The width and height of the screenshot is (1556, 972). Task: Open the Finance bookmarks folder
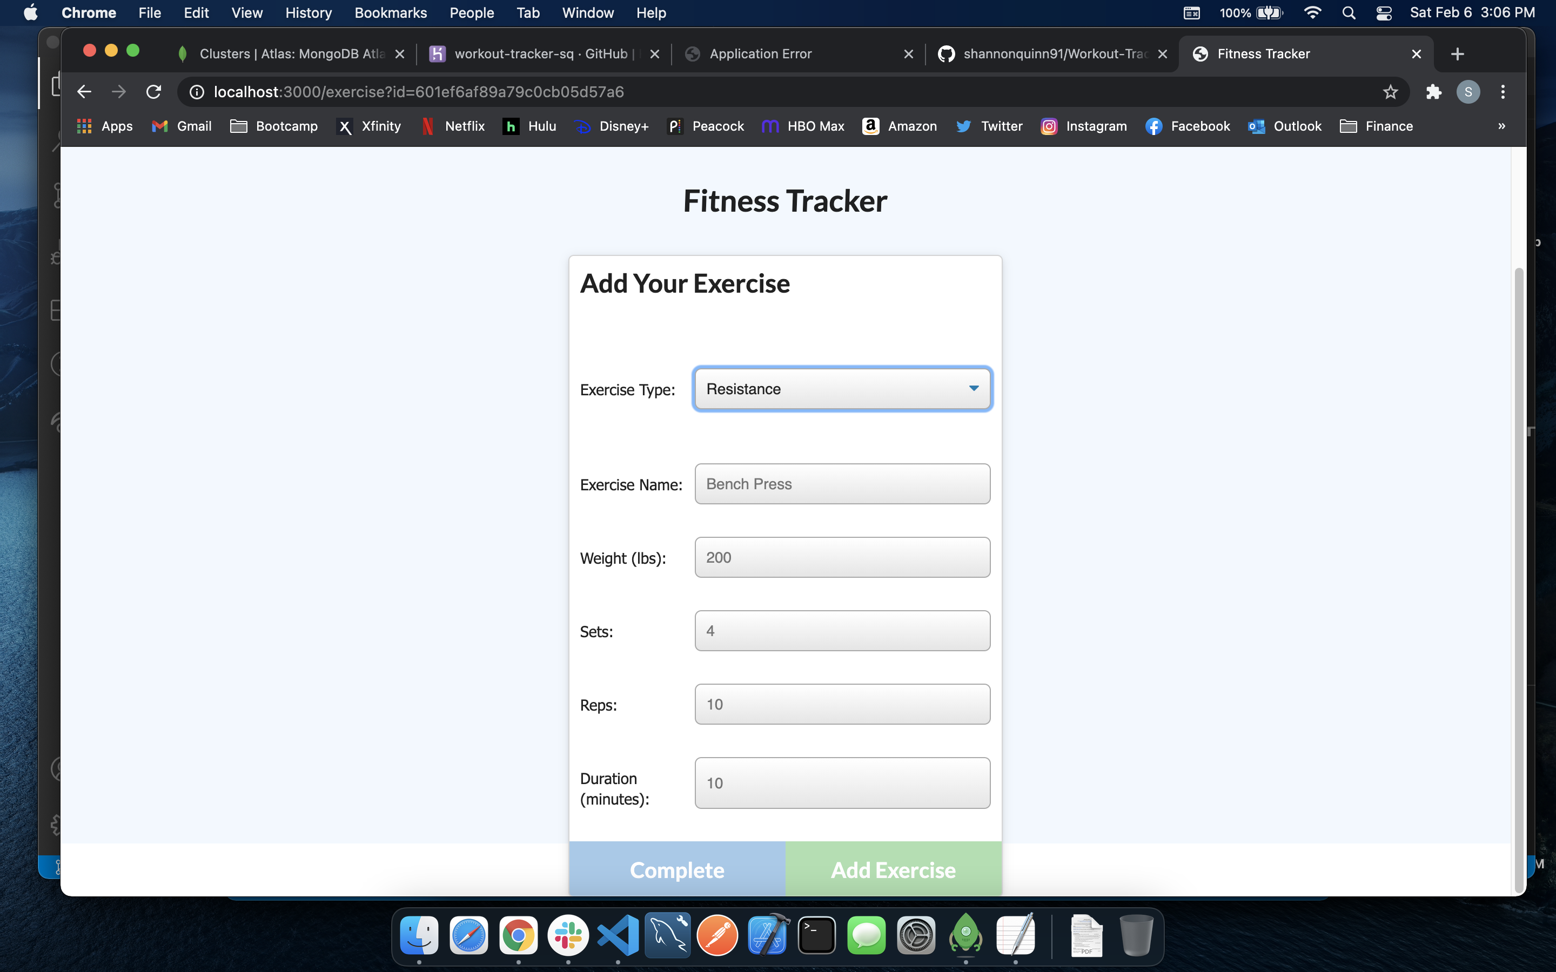pyautogui.click(x=1376, y=126)
